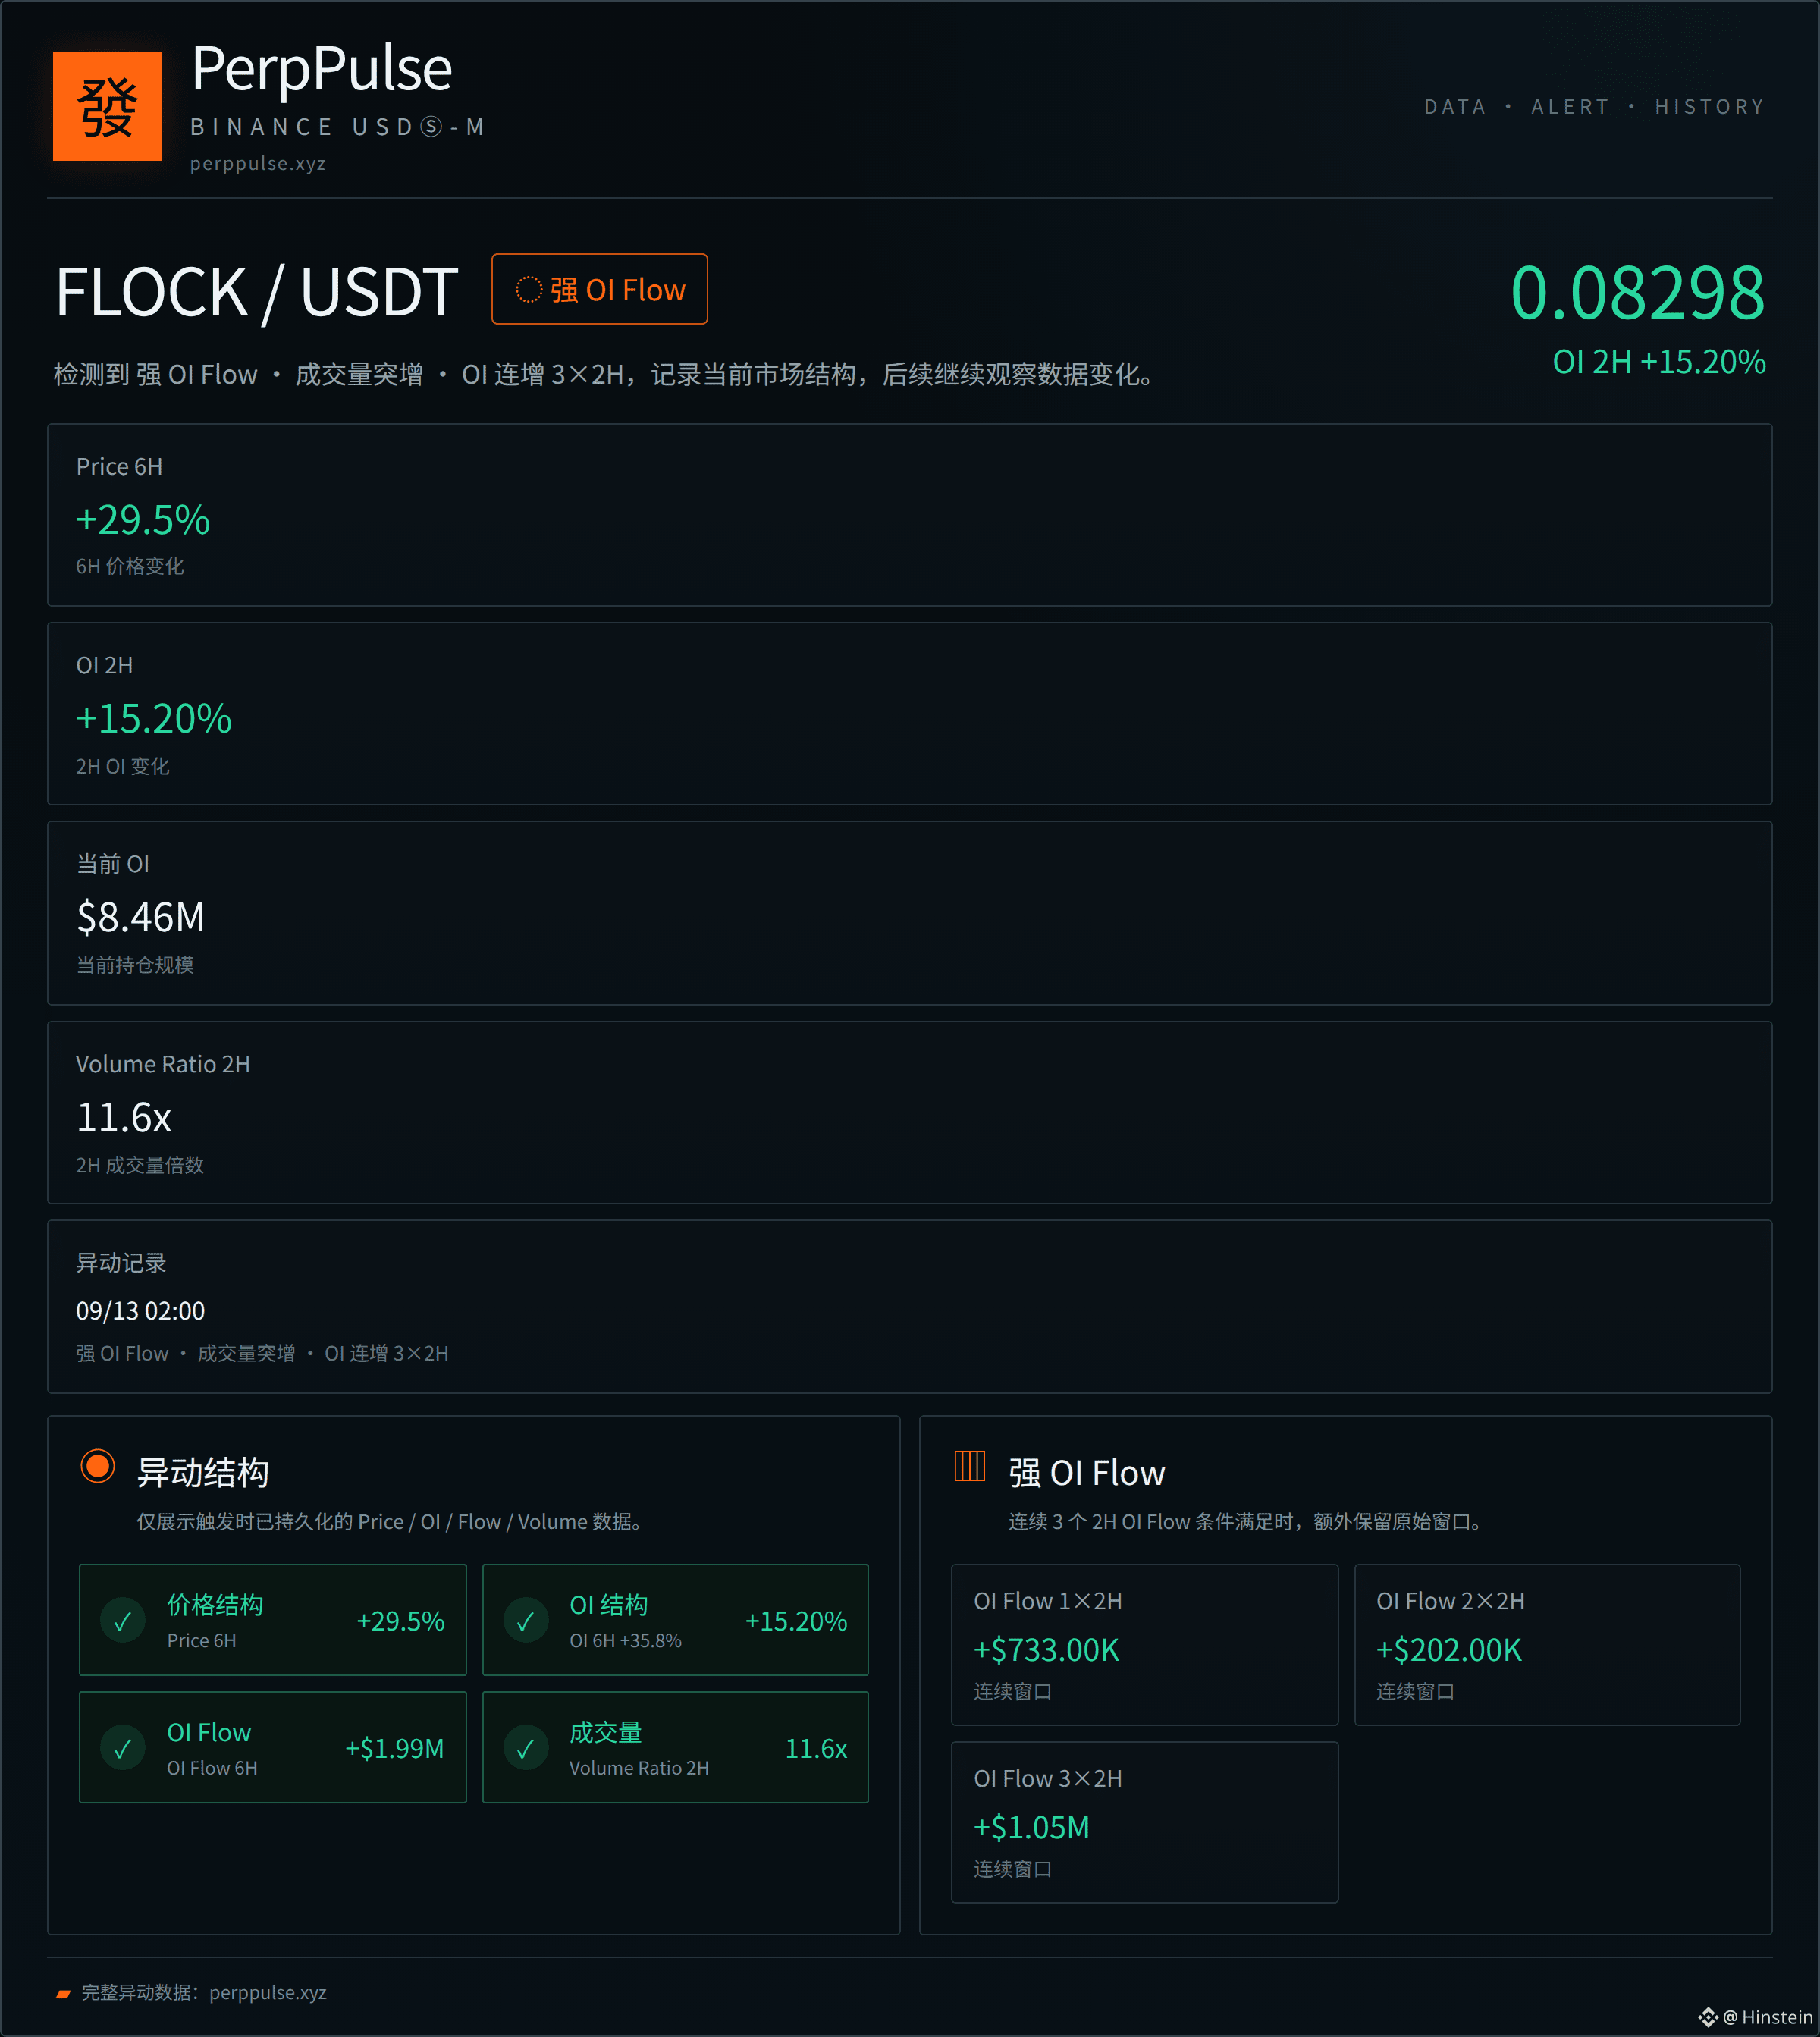Click the orange radio icon beside 异动结构
The image size is (1820, 2037).
(98, 1467)
